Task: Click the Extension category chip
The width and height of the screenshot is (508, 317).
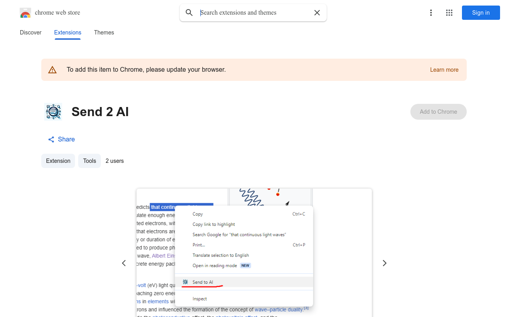Action: click(58, 161)
